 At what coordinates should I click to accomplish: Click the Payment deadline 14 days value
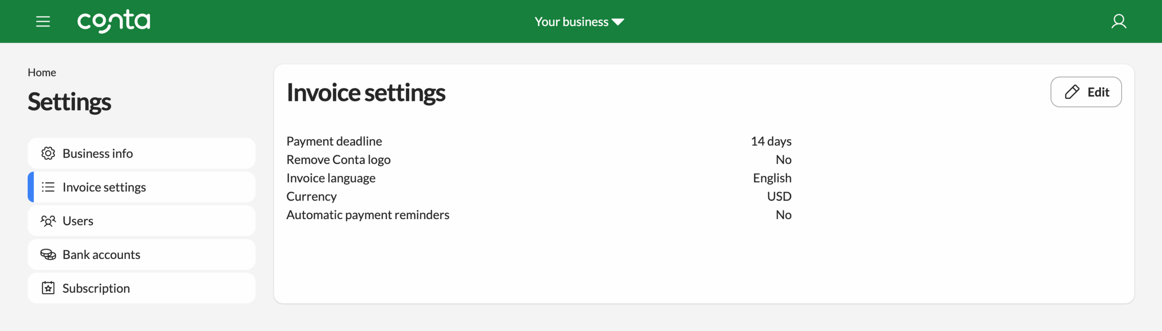(771, 141)
